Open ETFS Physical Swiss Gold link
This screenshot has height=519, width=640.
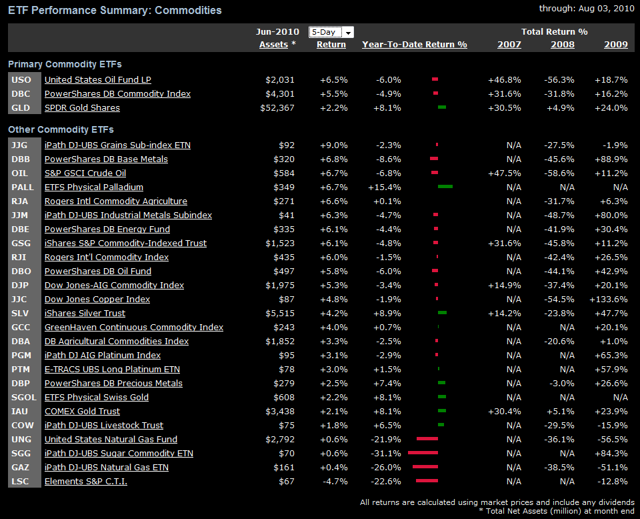click(x=97, y=398)
